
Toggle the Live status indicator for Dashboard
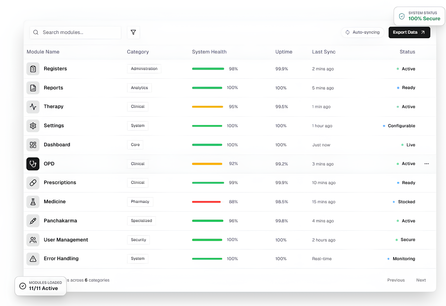tap(402, 145)
